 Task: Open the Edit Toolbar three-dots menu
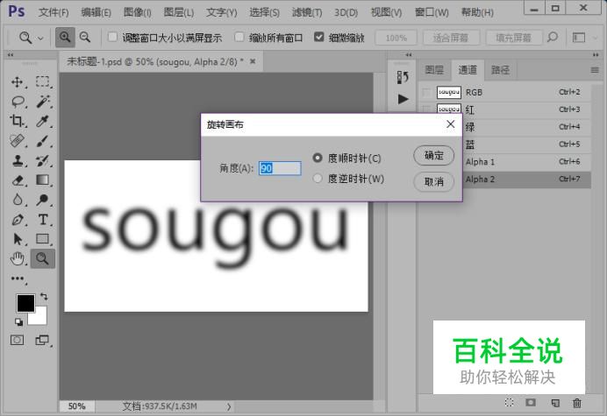pyautogui.click(x=18, y=279)
